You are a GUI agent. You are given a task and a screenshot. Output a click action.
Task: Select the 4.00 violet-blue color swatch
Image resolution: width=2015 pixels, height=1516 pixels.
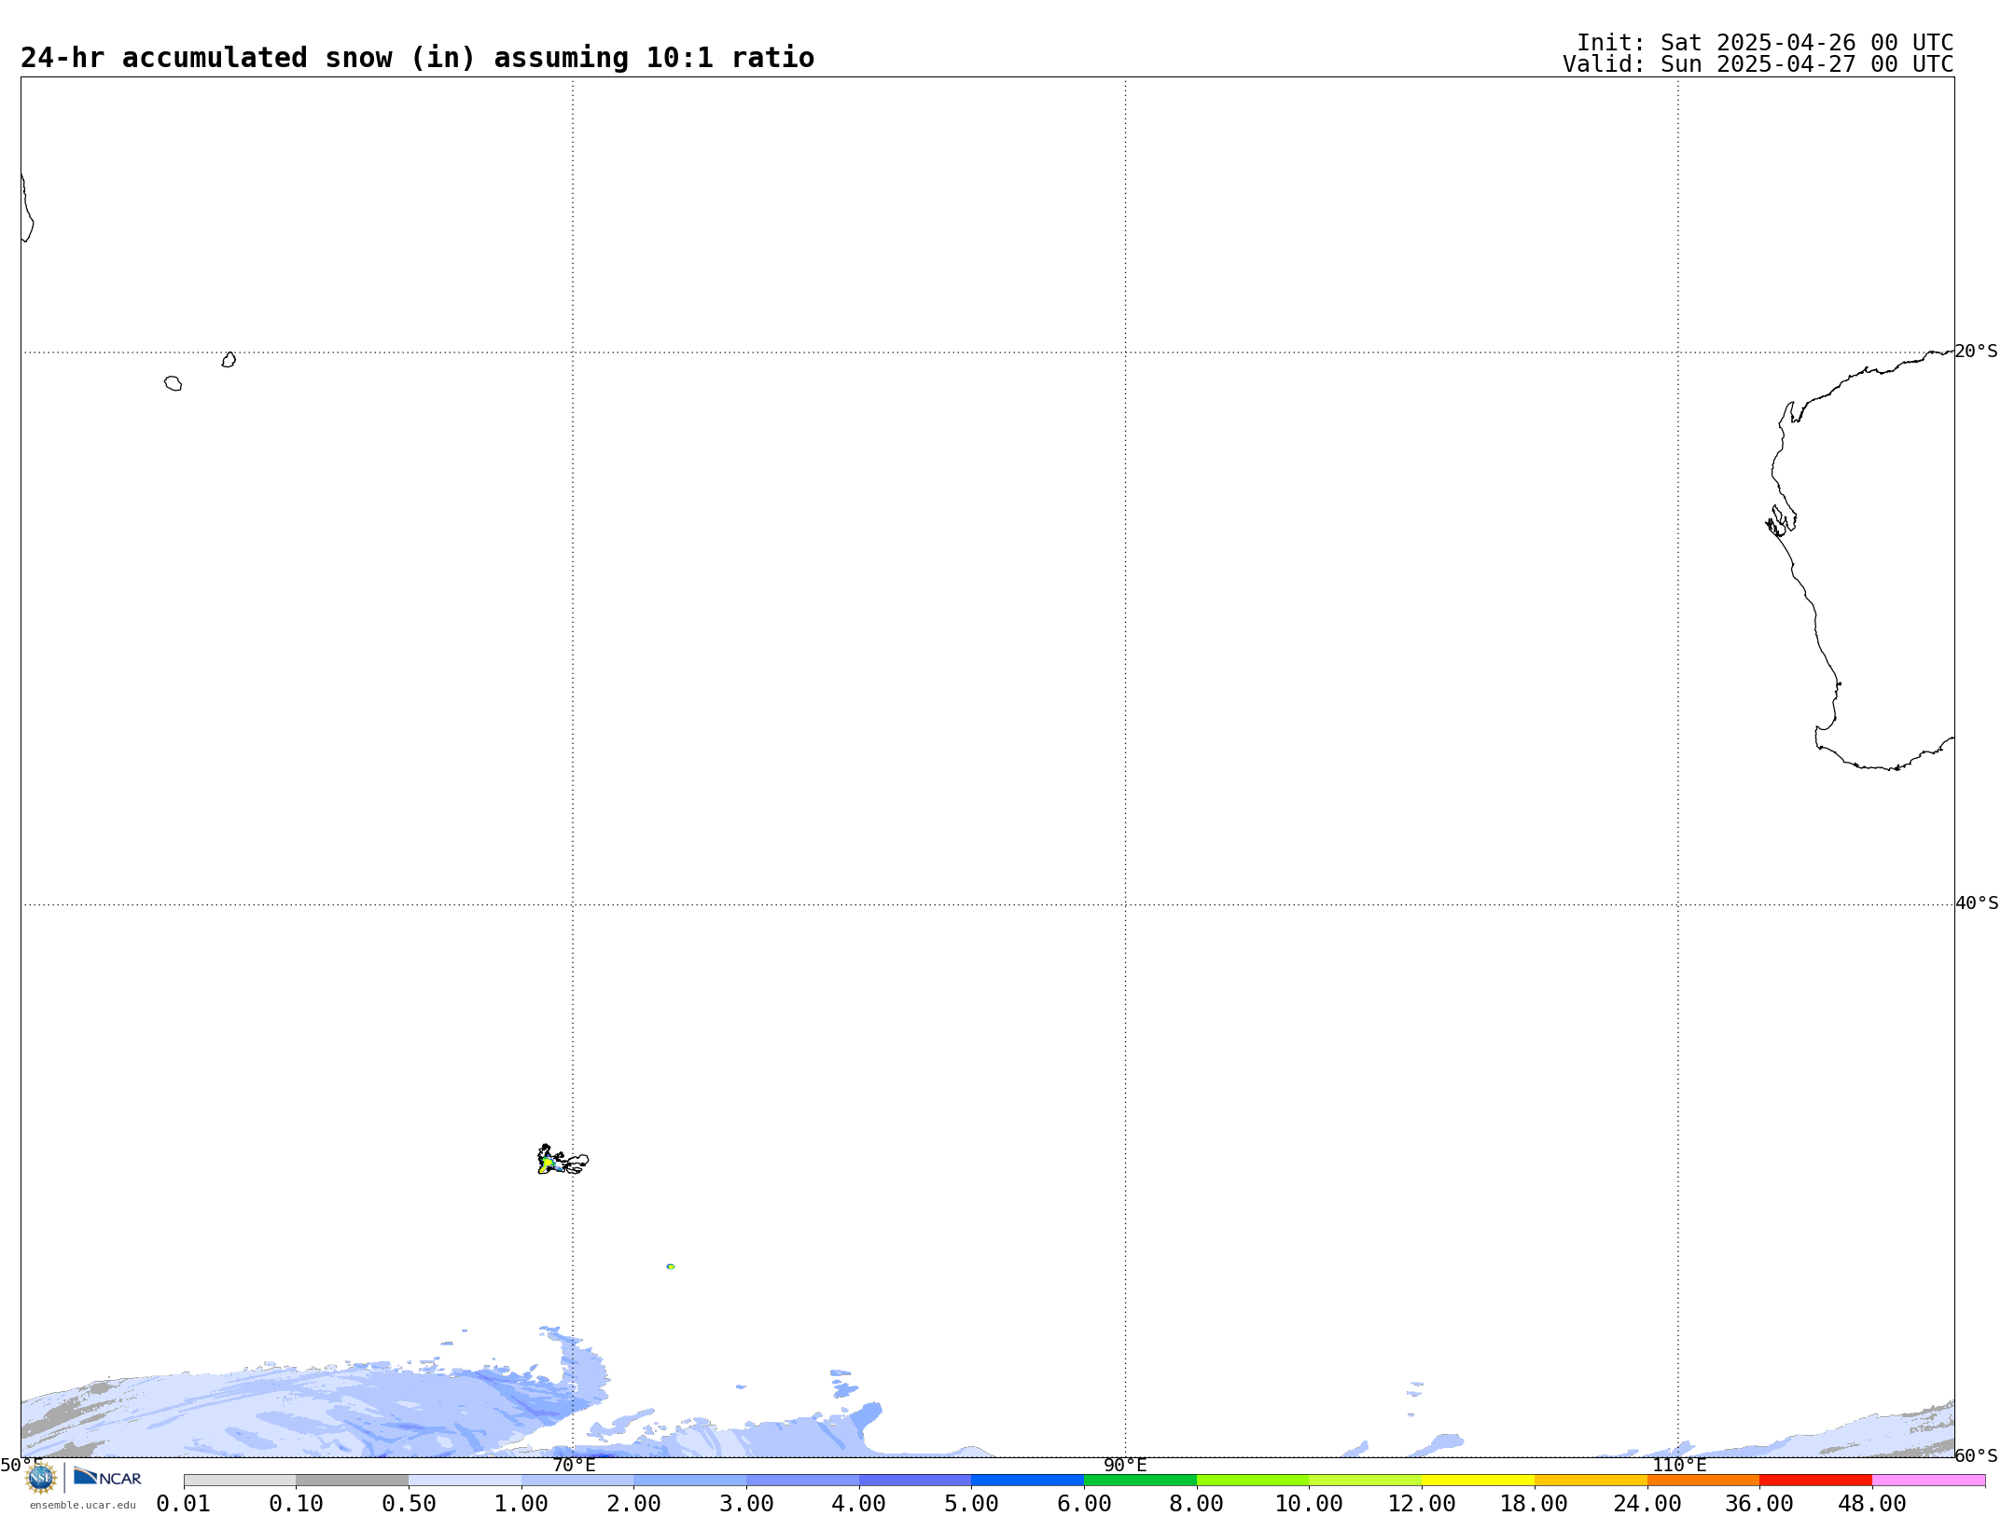click(915, 1481)
